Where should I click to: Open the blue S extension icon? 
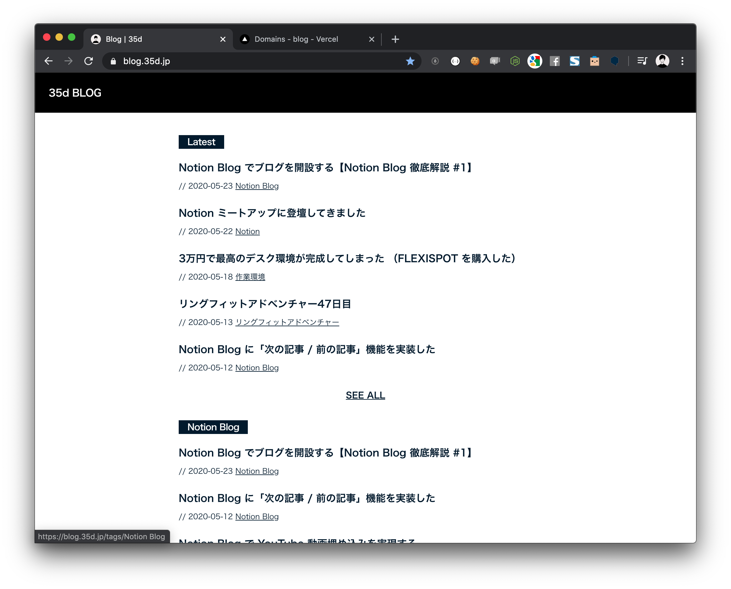[575, 61]
